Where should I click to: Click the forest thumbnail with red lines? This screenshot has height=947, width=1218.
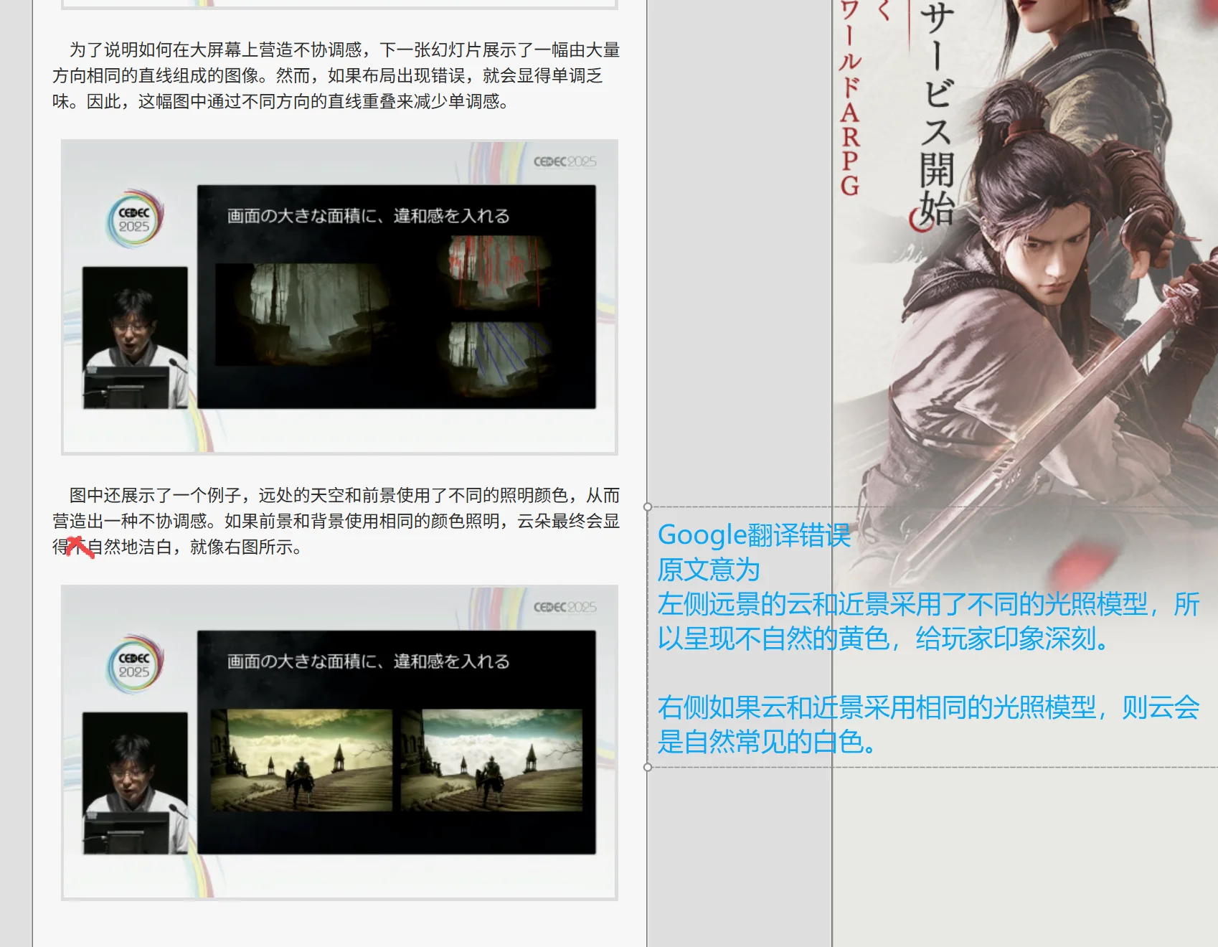pos(494,270)
